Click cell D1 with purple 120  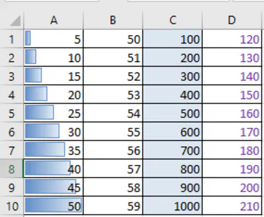coord(232,39)
